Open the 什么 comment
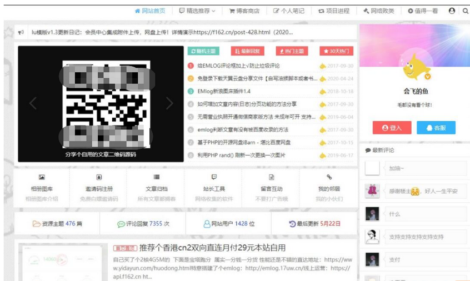Screen dimensions: 470x281 click(x=426, y=214)
